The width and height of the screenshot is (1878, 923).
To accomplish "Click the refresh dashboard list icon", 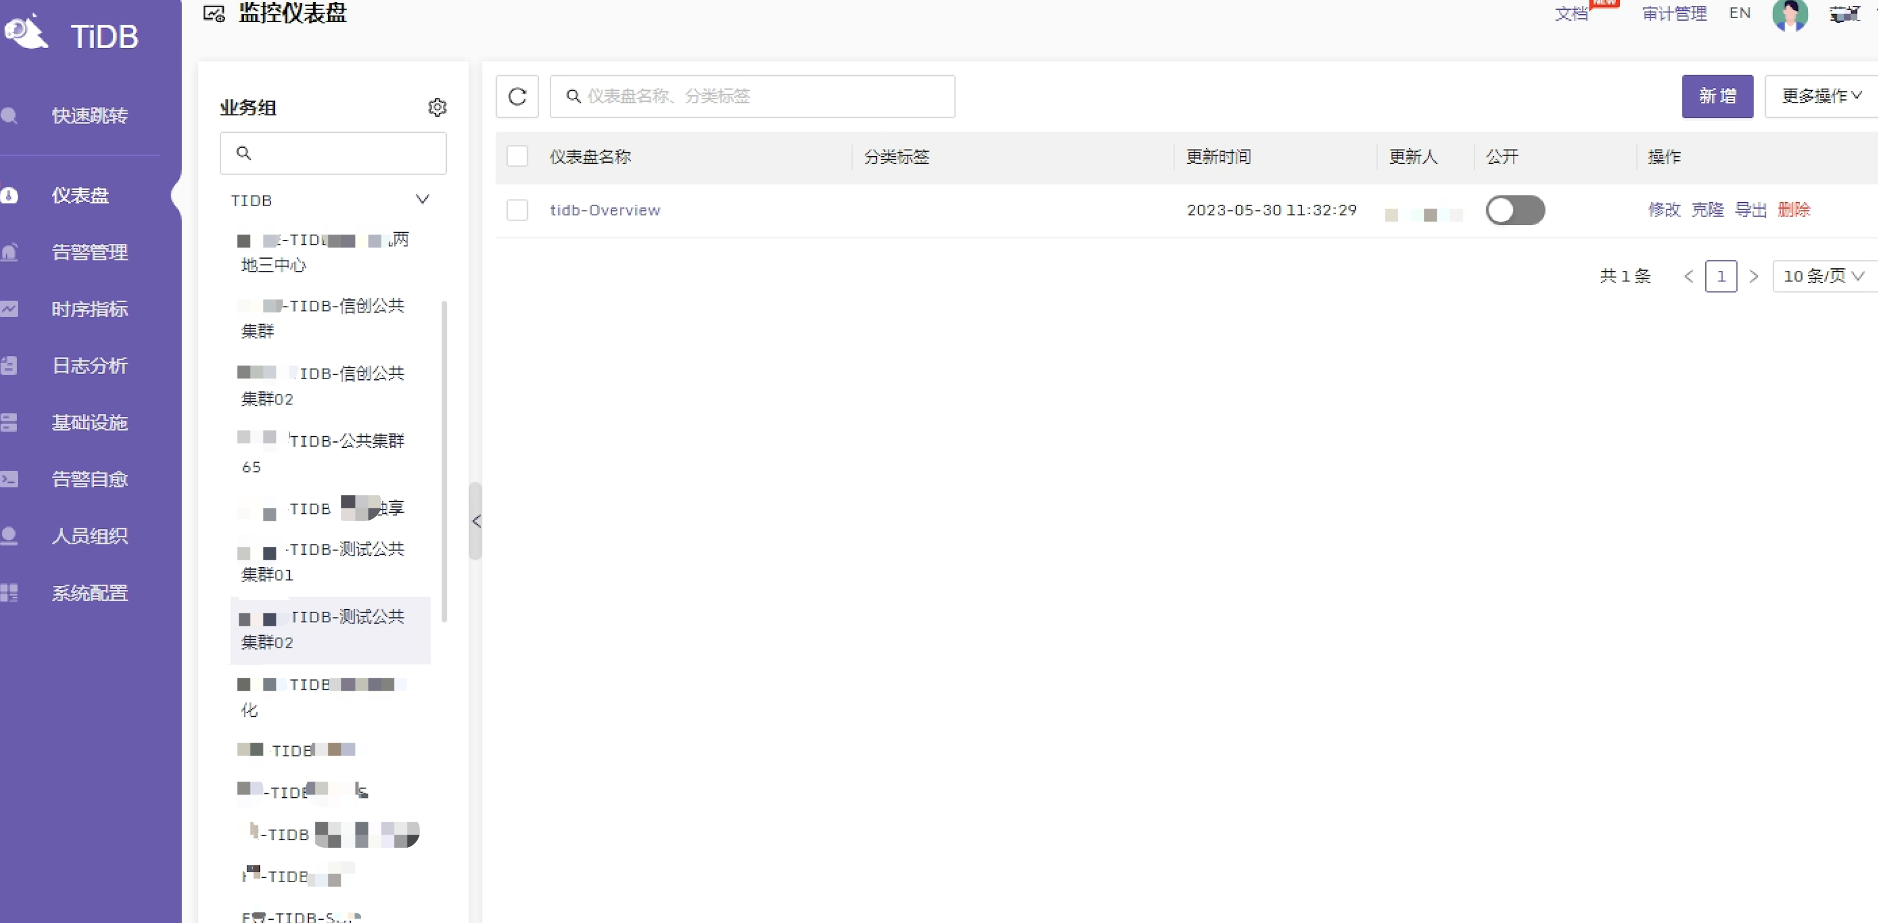I will coord(517,96).
